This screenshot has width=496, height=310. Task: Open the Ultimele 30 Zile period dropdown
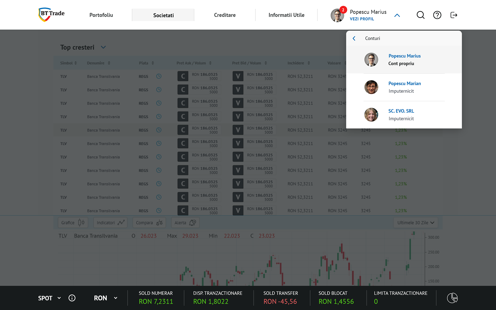click(x=416, y=223)
